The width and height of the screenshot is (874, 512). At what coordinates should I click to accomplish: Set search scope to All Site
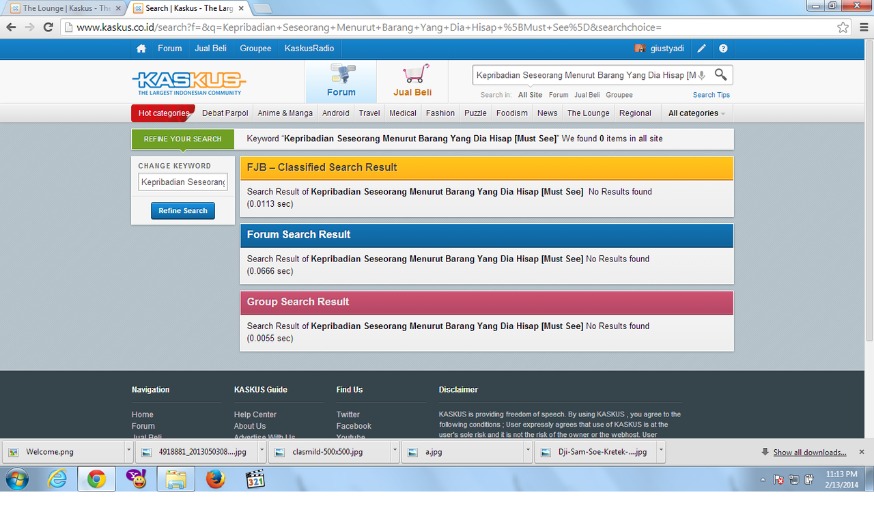click(x=530, y=95)
